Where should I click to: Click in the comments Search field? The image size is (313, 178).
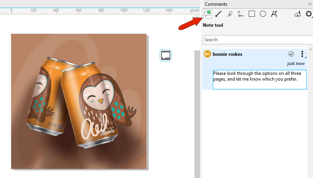(258, 40)
